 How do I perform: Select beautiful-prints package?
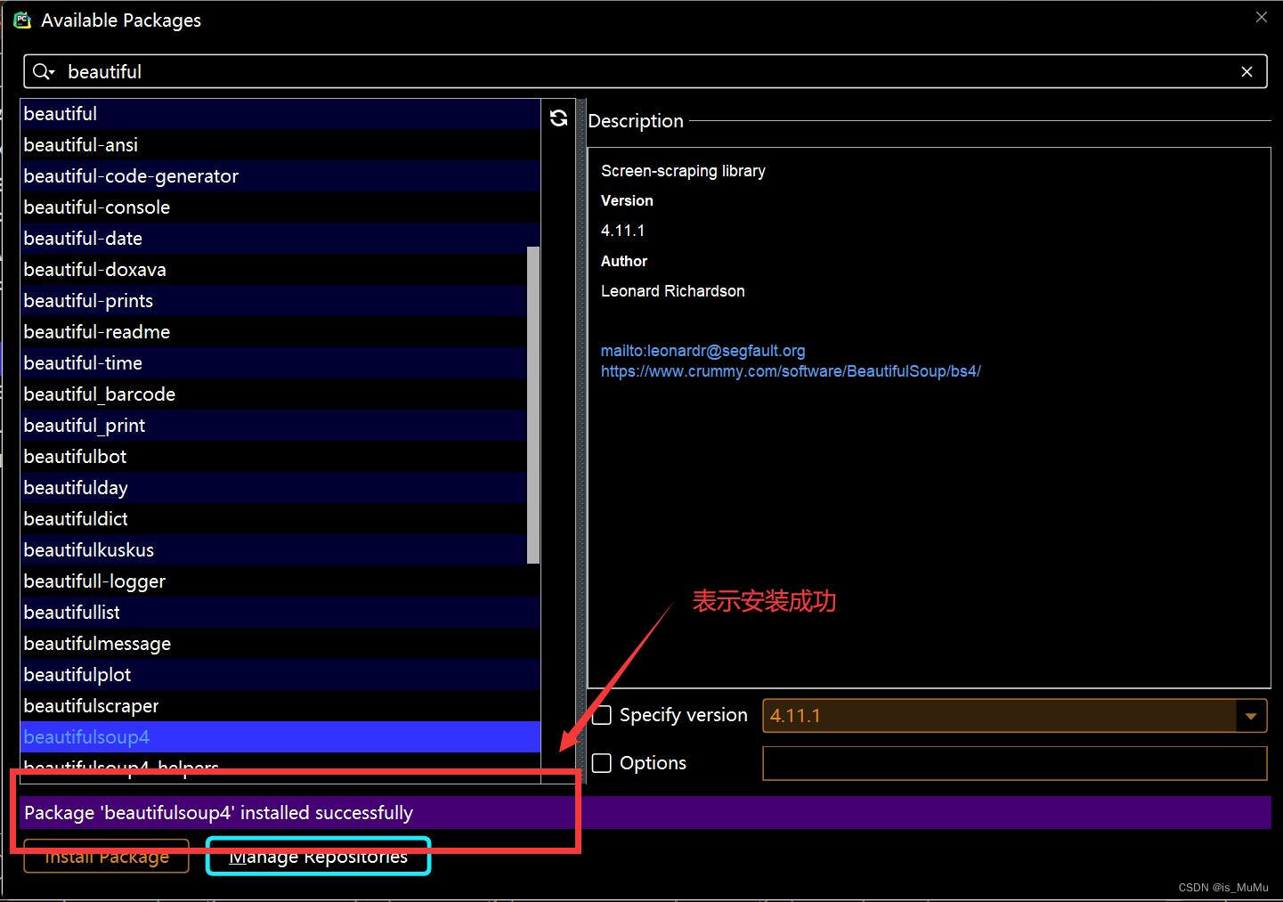(x=273, y=301)
